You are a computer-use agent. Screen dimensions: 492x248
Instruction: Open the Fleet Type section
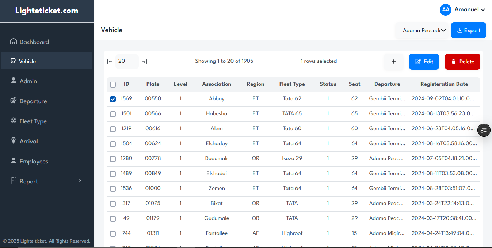point(33,121)
